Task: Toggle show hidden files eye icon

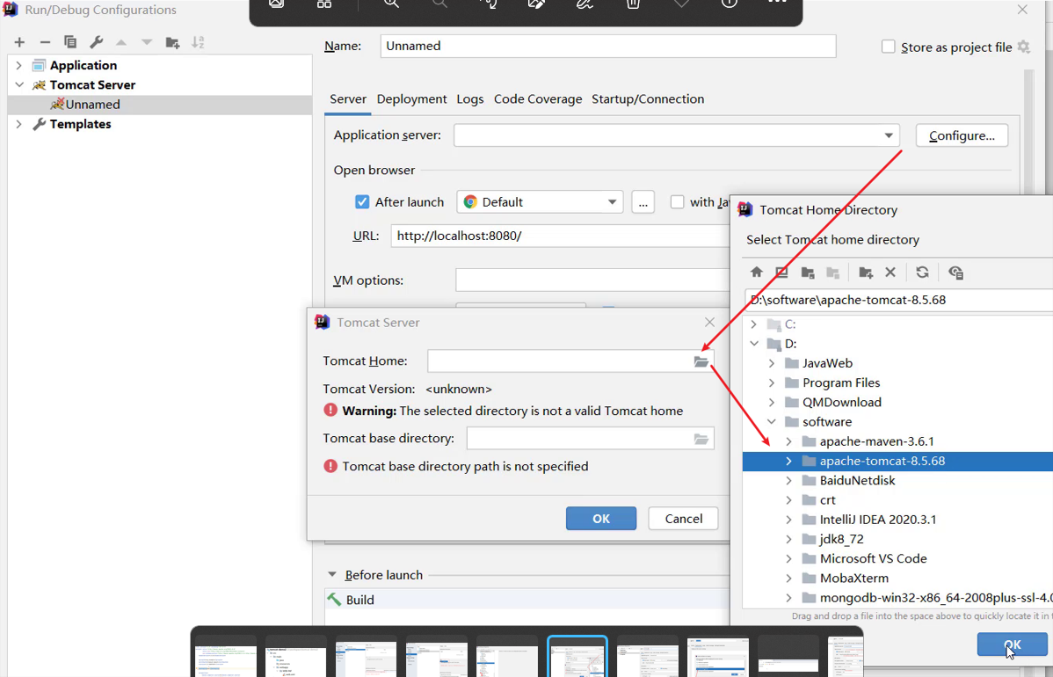Action: (x=955, y=272)
